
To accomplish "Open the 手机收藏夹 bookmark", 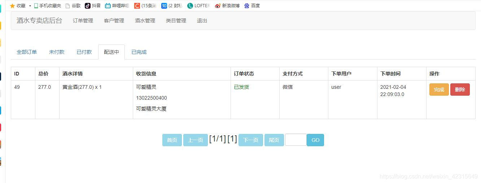I will pos(48,6).
